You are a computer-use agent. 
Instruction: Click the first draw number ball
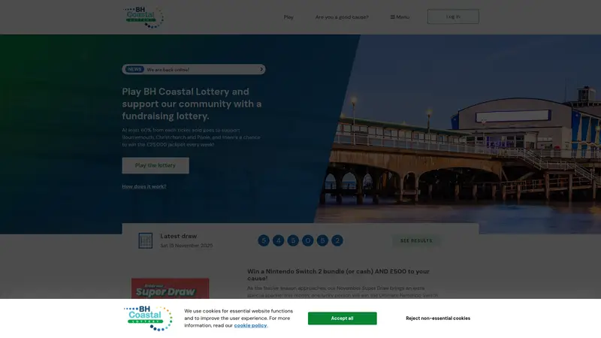coord(264,240)
